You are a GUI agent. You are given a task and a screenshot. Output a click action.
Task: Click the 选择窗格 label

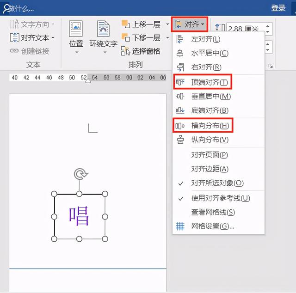[x=146, y=51]
